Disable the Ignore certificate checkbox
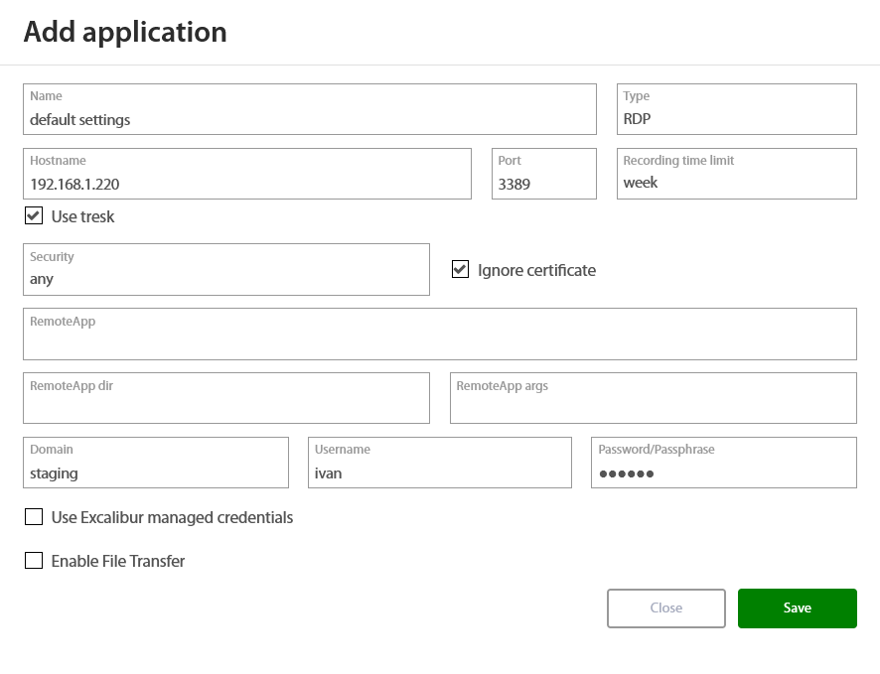 [x=460, y=270]
